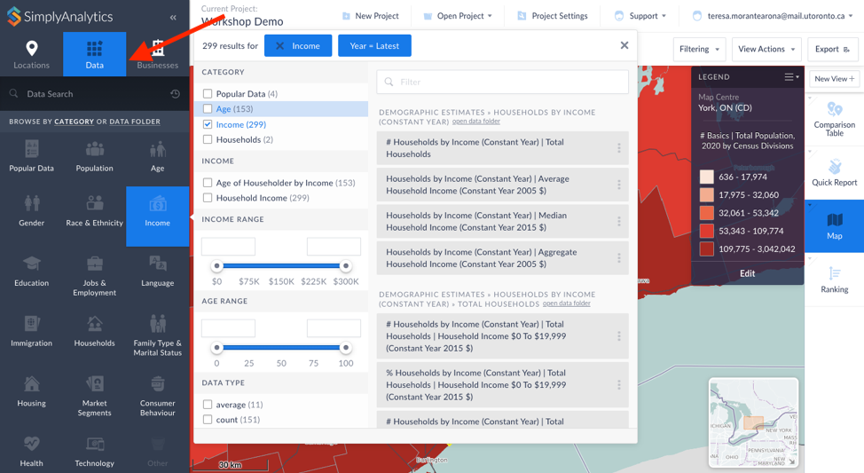Check the average (11) data type
864x473 pixels.
click(208, 404)
